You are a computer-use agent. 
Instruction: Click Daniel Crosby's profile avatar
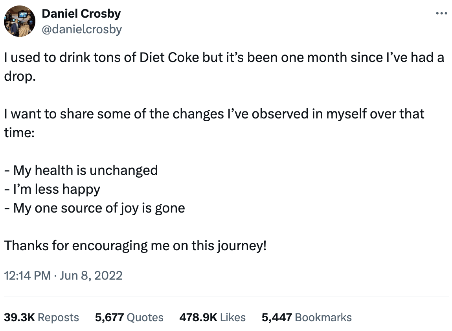coord(20,21)
